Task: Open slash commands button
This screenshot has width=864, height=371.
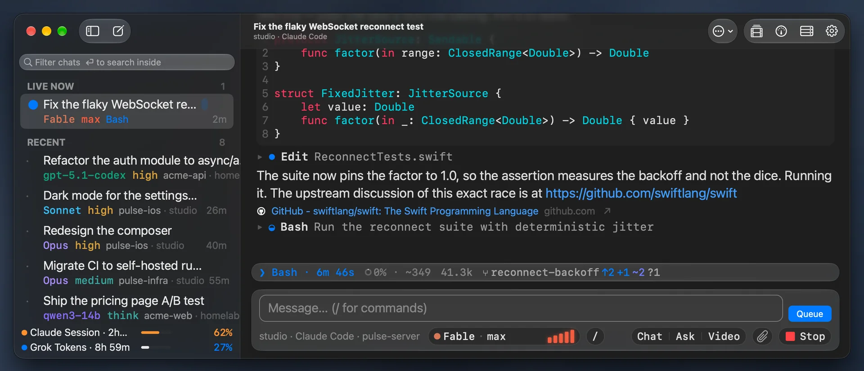Action: (x=595, y=336)
